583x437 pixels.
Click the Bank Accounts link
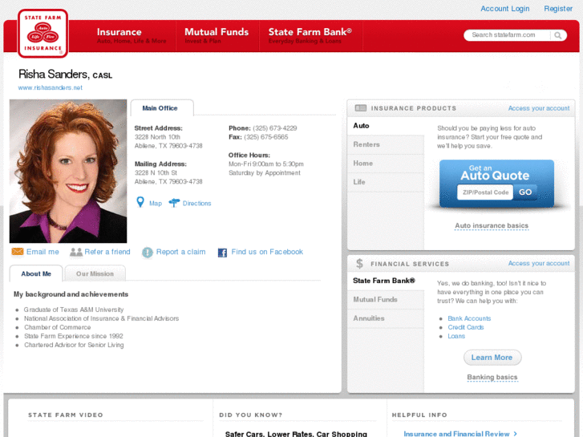[469, 318]
